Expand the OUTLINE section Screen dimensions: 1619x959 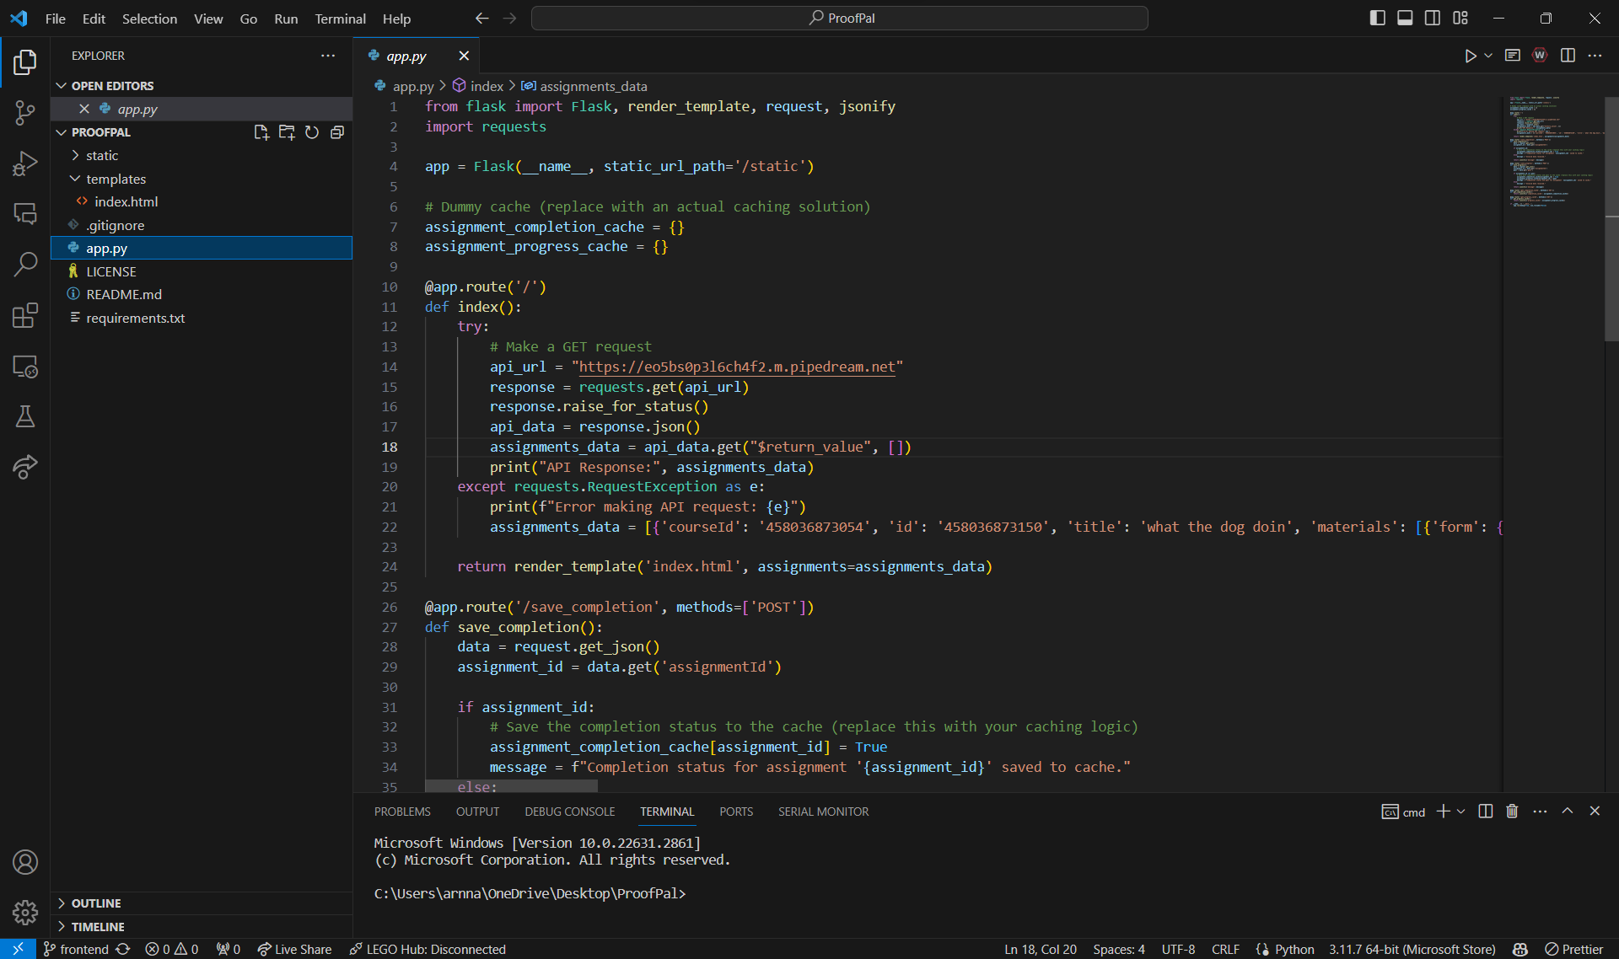click(96, 903)
